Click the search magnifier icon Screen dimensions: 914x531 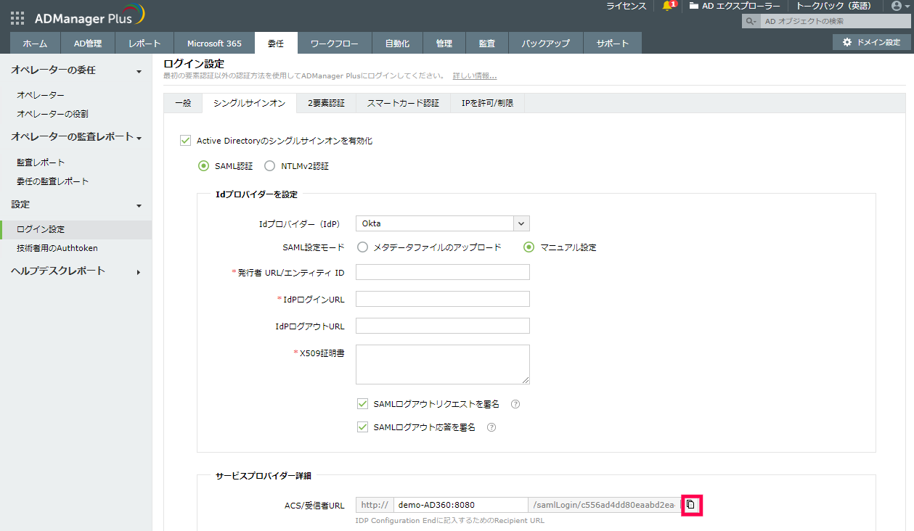[751, 21]
